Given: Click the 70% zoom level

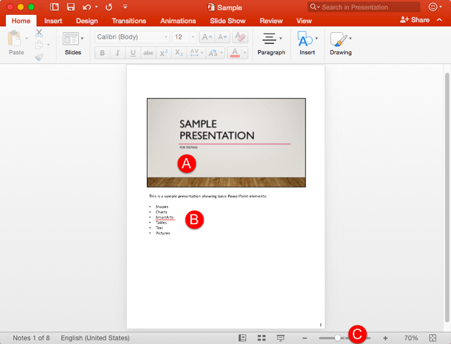Looking at the screenshot, I should (x=411, y=338).
